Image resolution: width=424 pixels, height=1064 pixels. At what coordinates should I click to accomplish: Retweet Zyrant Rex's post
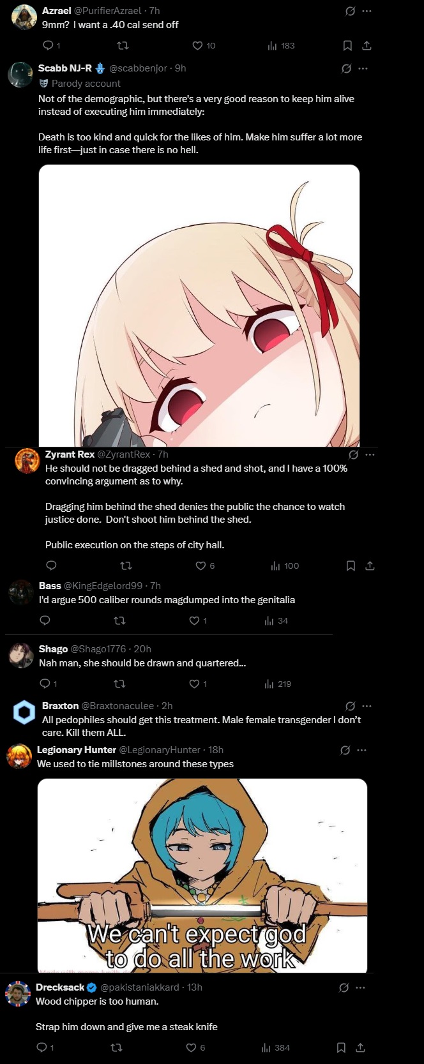click(x=126, y=566)
